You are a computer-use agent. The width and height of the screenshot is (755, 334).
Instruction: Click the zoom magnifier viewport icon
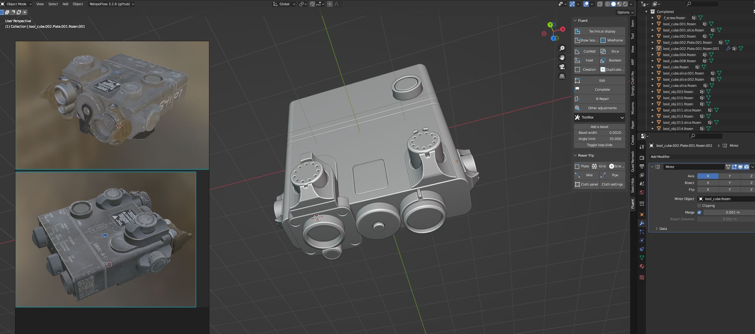(x=562, y=48)
